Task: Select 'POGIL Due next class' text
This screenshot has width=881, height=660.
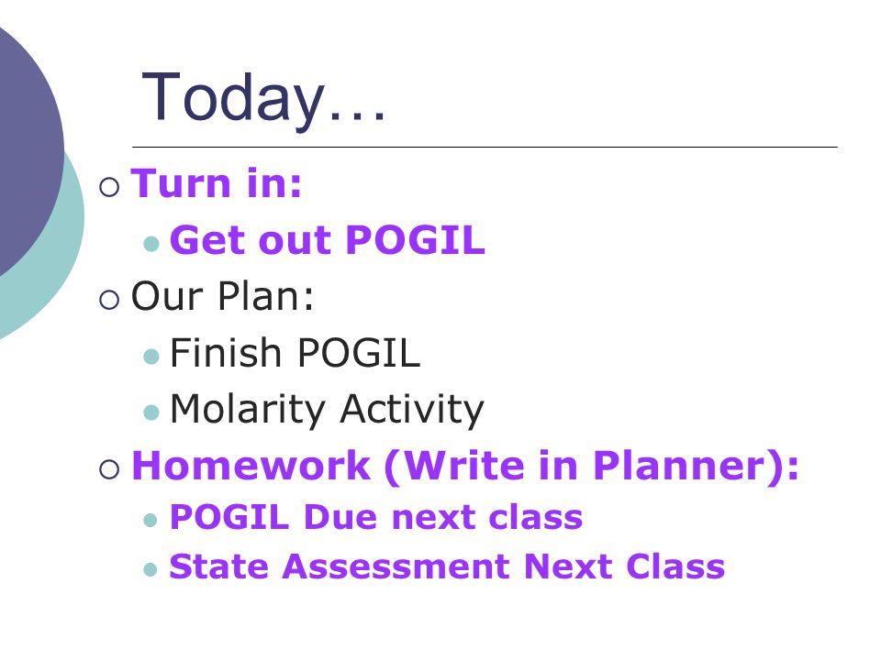Action: pyautogui.click(x=376, y=517)
